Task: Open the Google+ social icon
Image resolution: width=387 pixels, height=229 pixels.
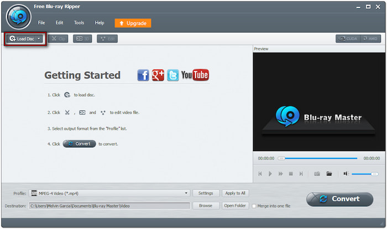Action: tap(158, 76)
